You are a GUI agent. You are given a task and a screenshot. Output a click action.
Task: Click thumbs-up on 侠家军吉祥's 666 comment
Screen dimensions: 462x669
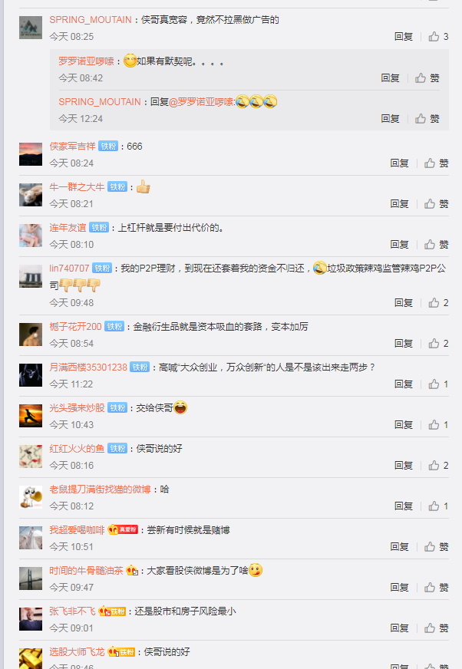pyautogui.click(x=437, y=163)
